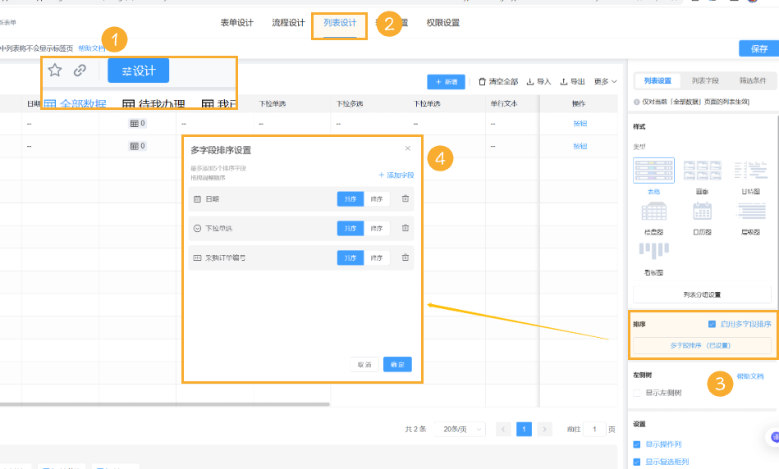
Task: Click the 共 2 条 total count text
Action: (415, 429)
